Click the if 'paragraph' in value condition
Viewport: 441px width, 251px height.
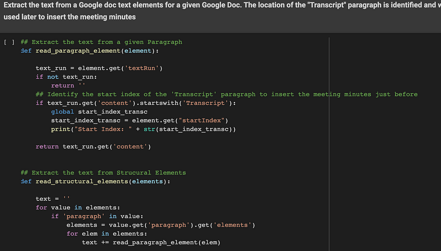click(97, 216)
